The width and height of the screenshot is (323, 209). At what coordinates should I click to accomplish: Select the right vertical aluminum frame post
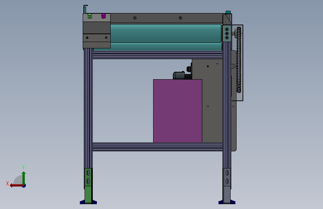click(227, 105)
